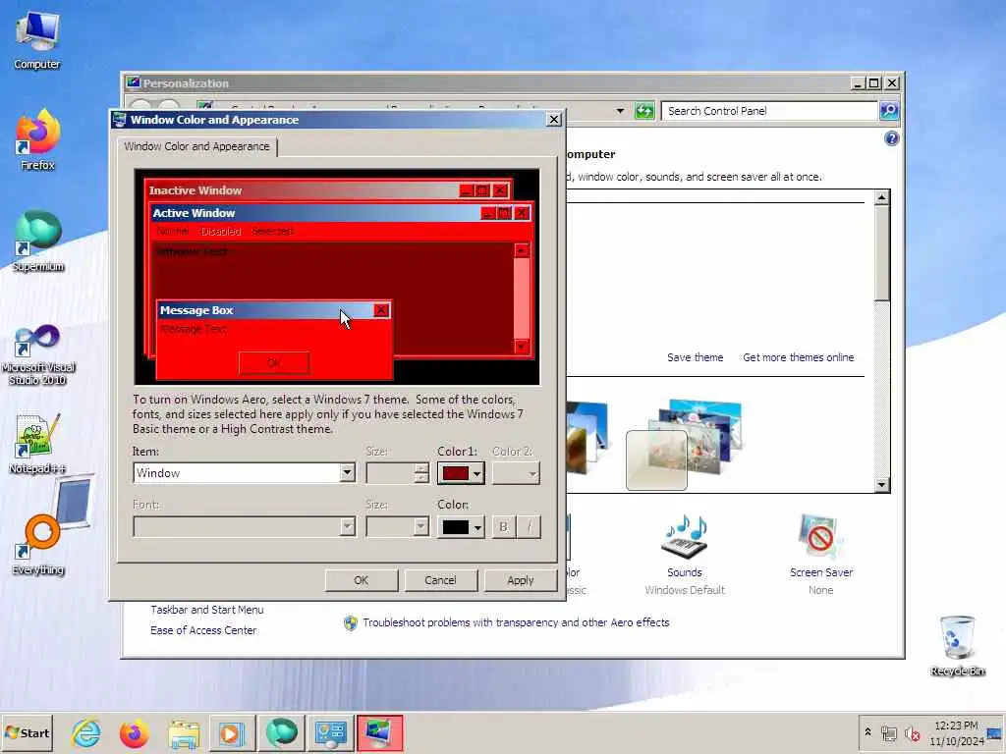This screenshot has height=754, width=1006.
Task: Click the Sounds icon in Personalization window
Action: [684, 535]
